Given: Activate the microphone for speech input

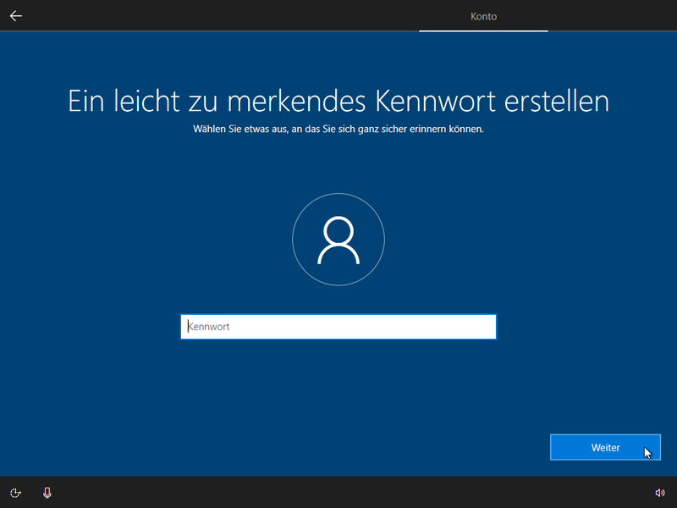Looking at the screenshot, I should (46, 491).
